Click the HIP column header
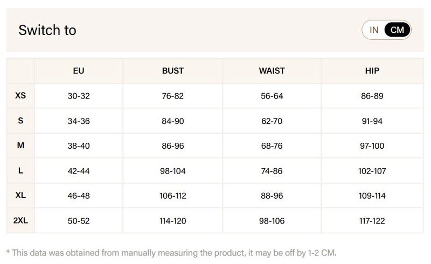Image resolution: width=431 pixels, height=264 pixels. click(372, 71)
